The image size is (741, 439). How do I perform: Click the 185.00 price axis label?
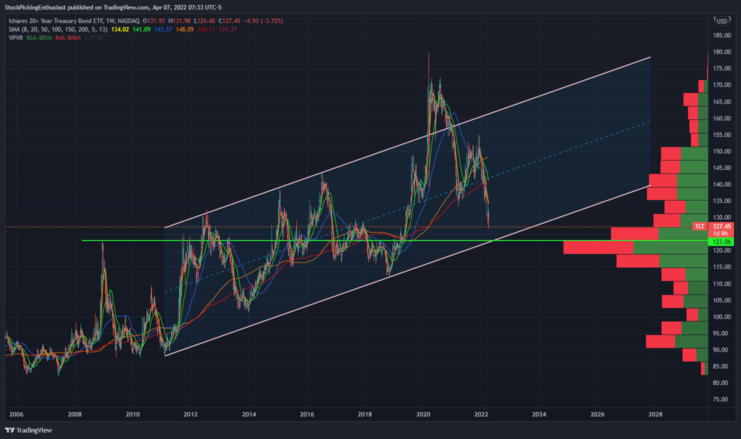(x=722, y=35)
